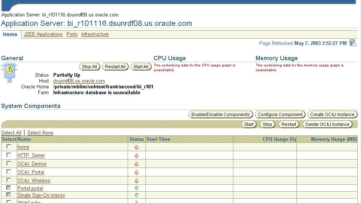The image size is (361, 203).
Task: Open the J2EE Applications tab
Action: (43, 34)
